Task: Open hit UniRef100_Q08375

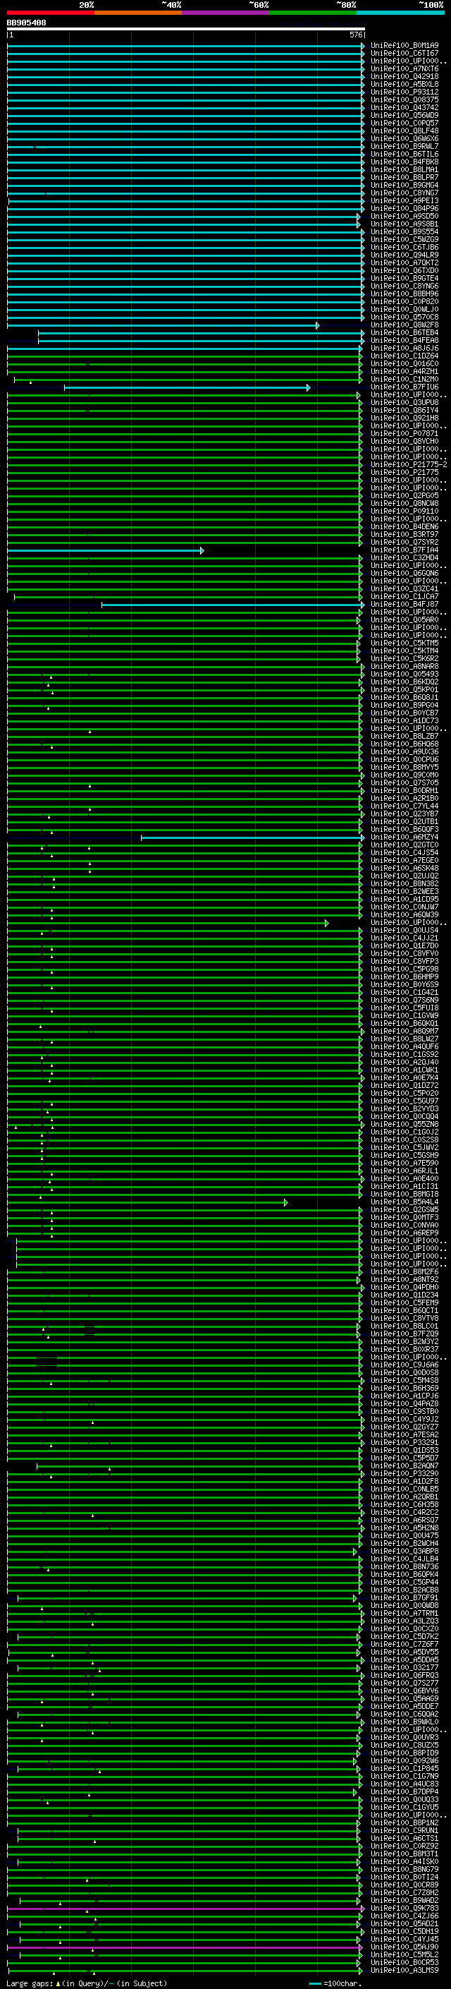Action: (x=404, y=99)
